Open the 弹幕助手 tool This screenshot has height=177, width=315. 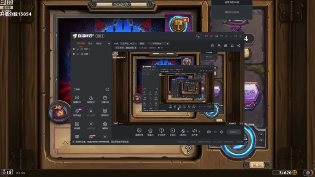[x=77, y=100]
